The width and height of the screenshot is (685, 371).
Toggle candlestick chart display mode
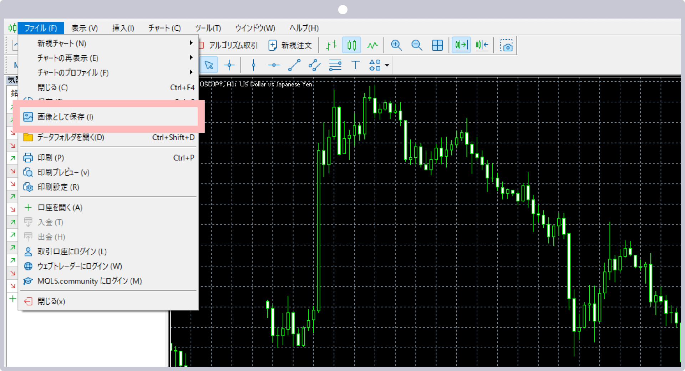click(351, 45)
